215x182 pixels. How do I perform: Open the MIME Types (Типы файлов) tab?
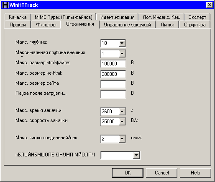tap(64, 17)
